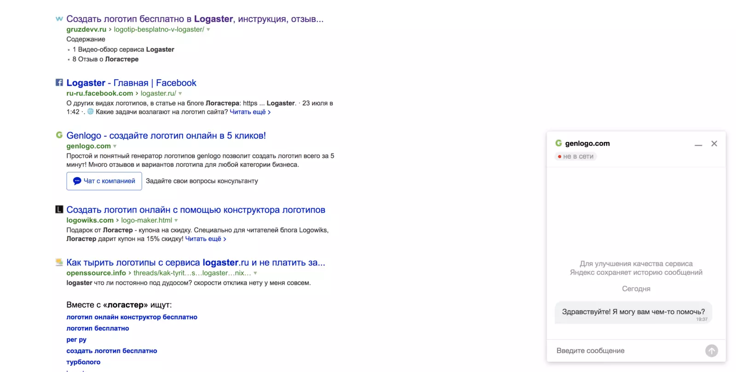Screen dimensions: 736x372
Task: Open contents item 1 Видео-обзор сервиса Logaster
Action: point(123,49)
